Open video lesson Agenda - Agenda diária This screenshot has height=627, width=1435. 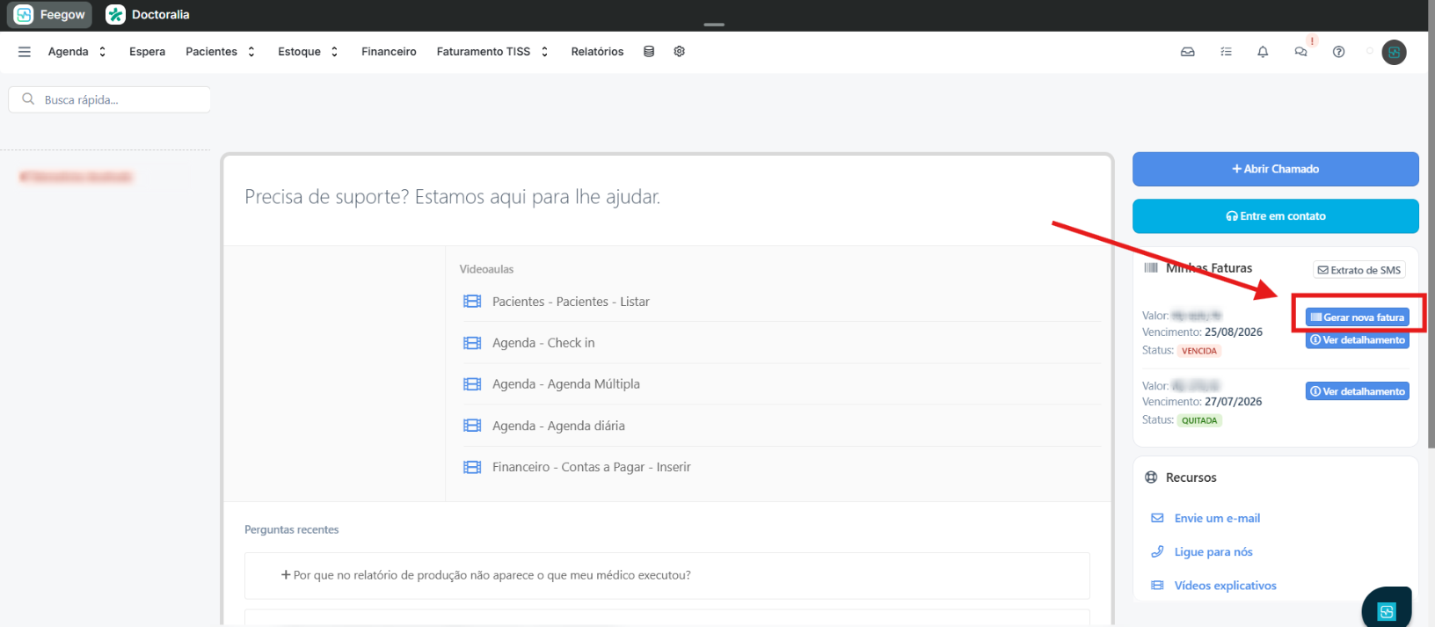pos(558,426)
